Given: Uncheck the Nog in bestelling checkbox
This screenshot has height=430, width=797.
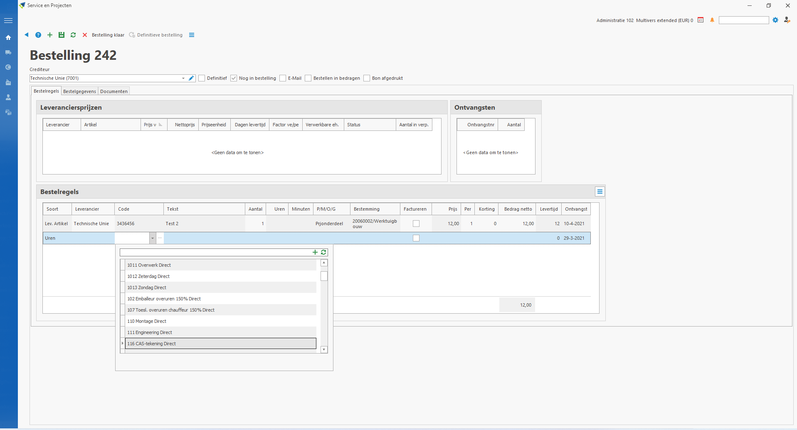Looking at the screenshot, I should coord(234,78).
